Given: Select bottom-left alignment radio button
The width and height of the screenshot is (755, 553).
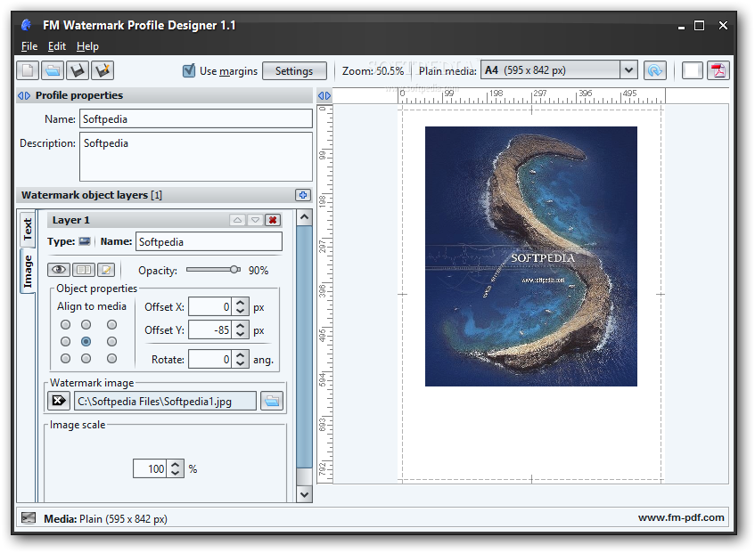Looking at the screenshot, I should pyautogui.click(x=65, y=358).
